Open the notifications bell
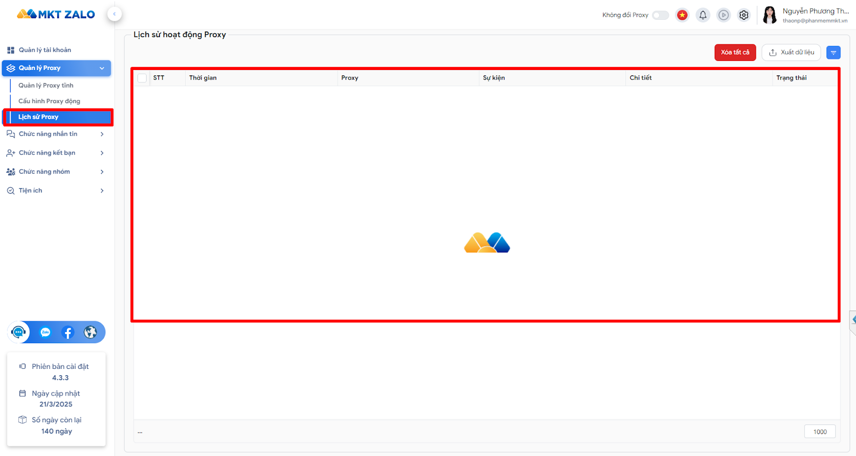Image resolution: width=856 pixels, height=456 pixels. [x=703, y=15]
